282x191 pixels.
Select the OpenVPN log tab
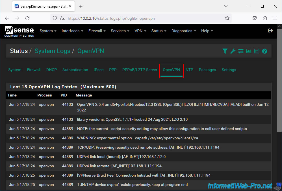[172, 70]
